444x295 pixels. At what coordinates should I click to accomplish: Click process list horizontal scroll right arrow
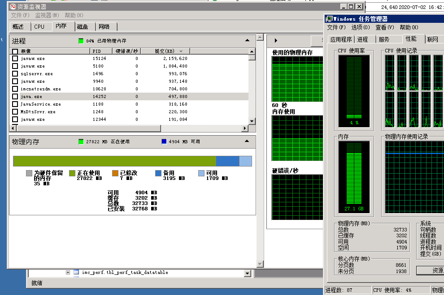tap(245, 128)
